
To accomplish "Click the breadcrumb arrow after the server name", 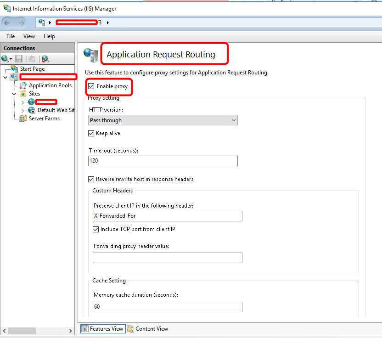I will point(108,23).
